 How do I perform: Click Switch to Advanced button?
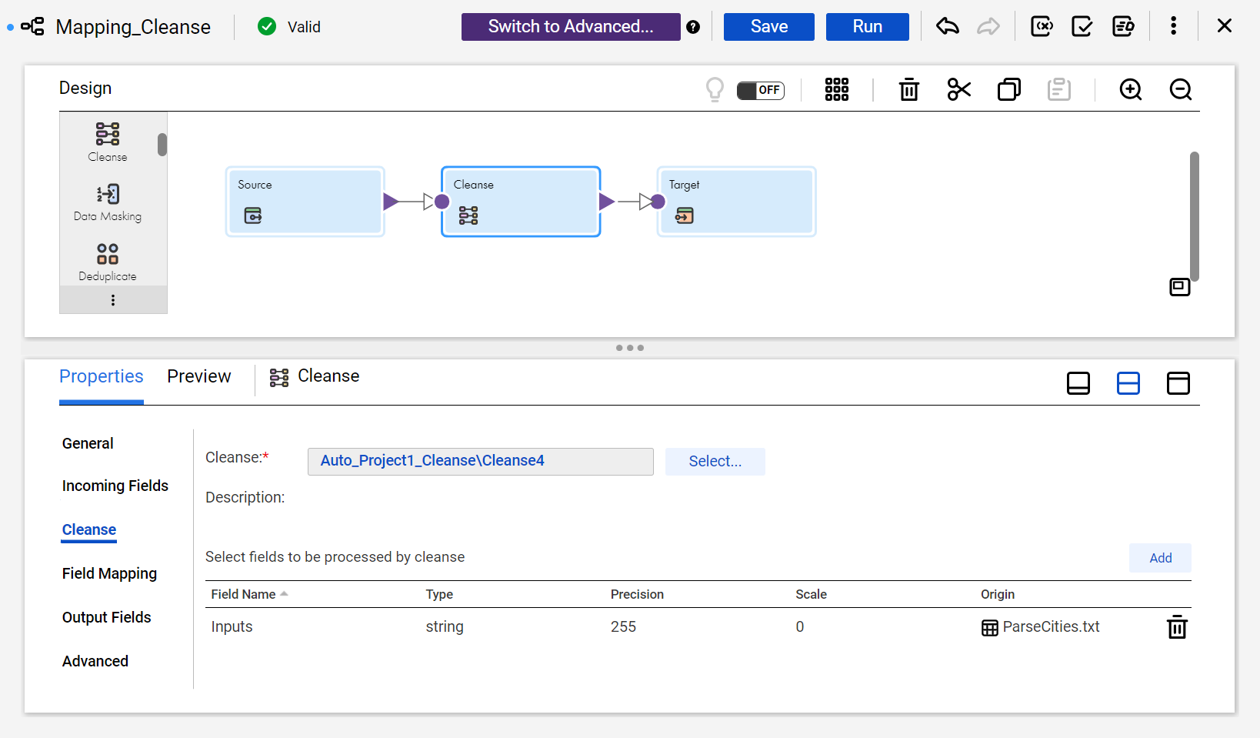[571, 27]
